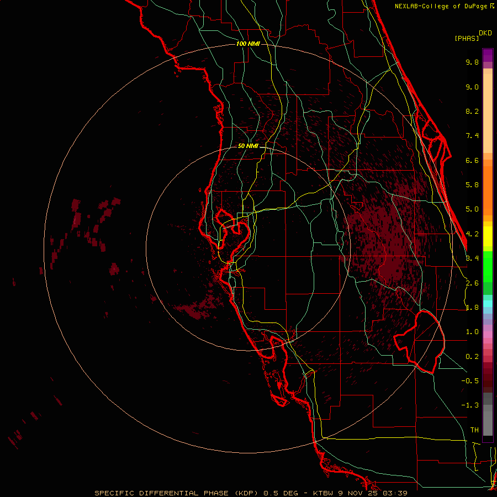Select the 2.6 scale value
Viewport: 497px width, 497px height.
pyautogui.click(x=472, y=283)
